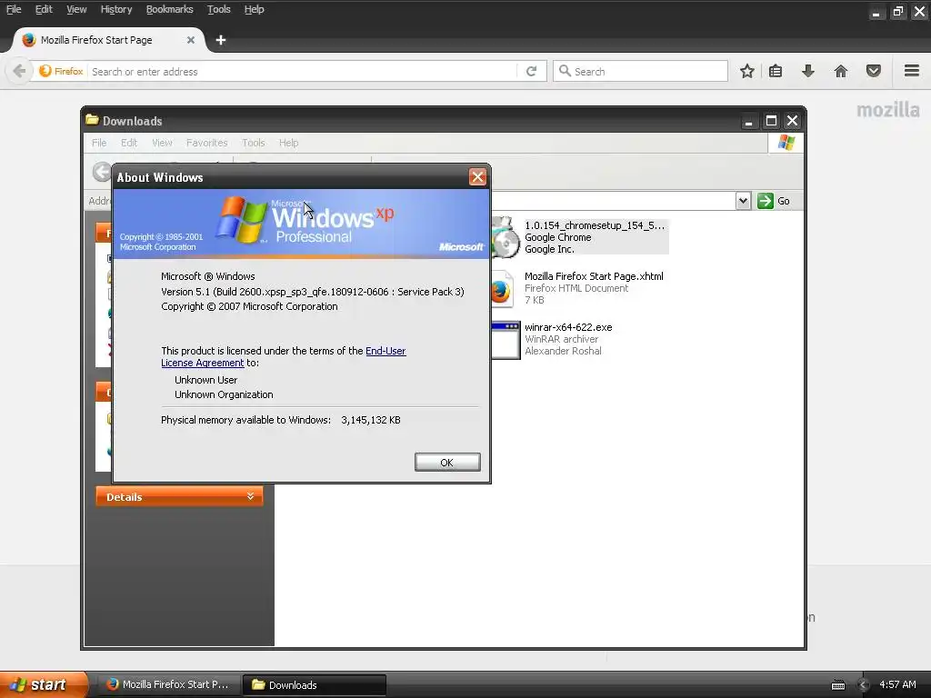Open Firefox Tools menu
This screenshot has width=931, height=698.
tap(218, 9)
